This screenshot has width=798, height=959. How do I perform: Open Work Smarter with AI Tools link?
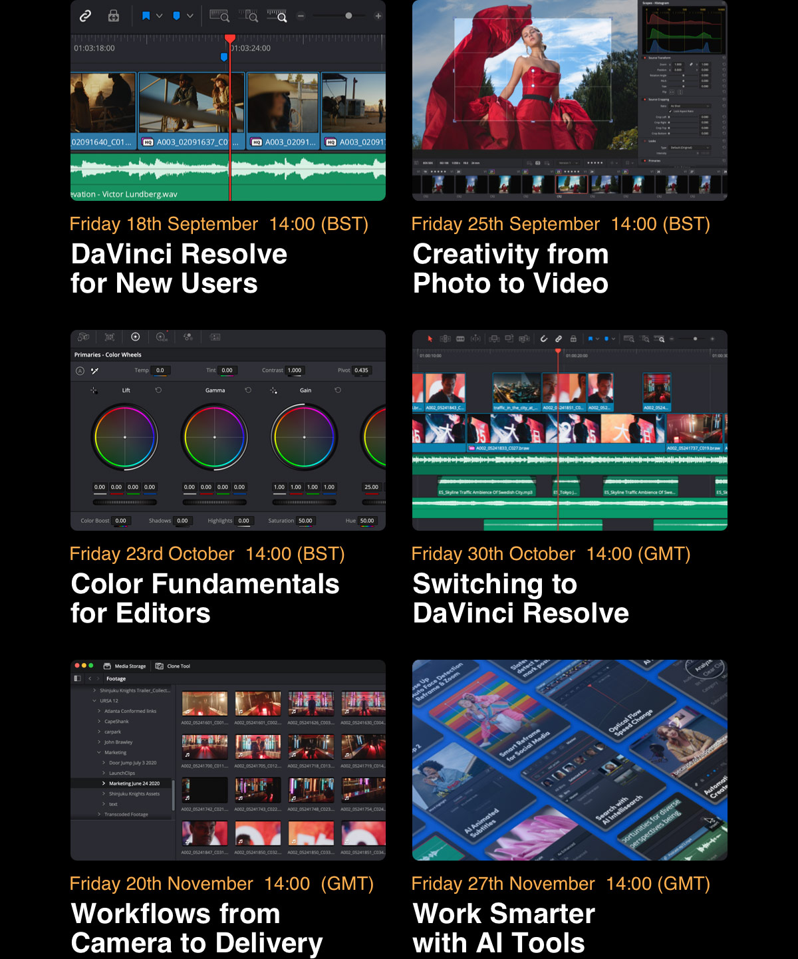(x=503, y=928)
